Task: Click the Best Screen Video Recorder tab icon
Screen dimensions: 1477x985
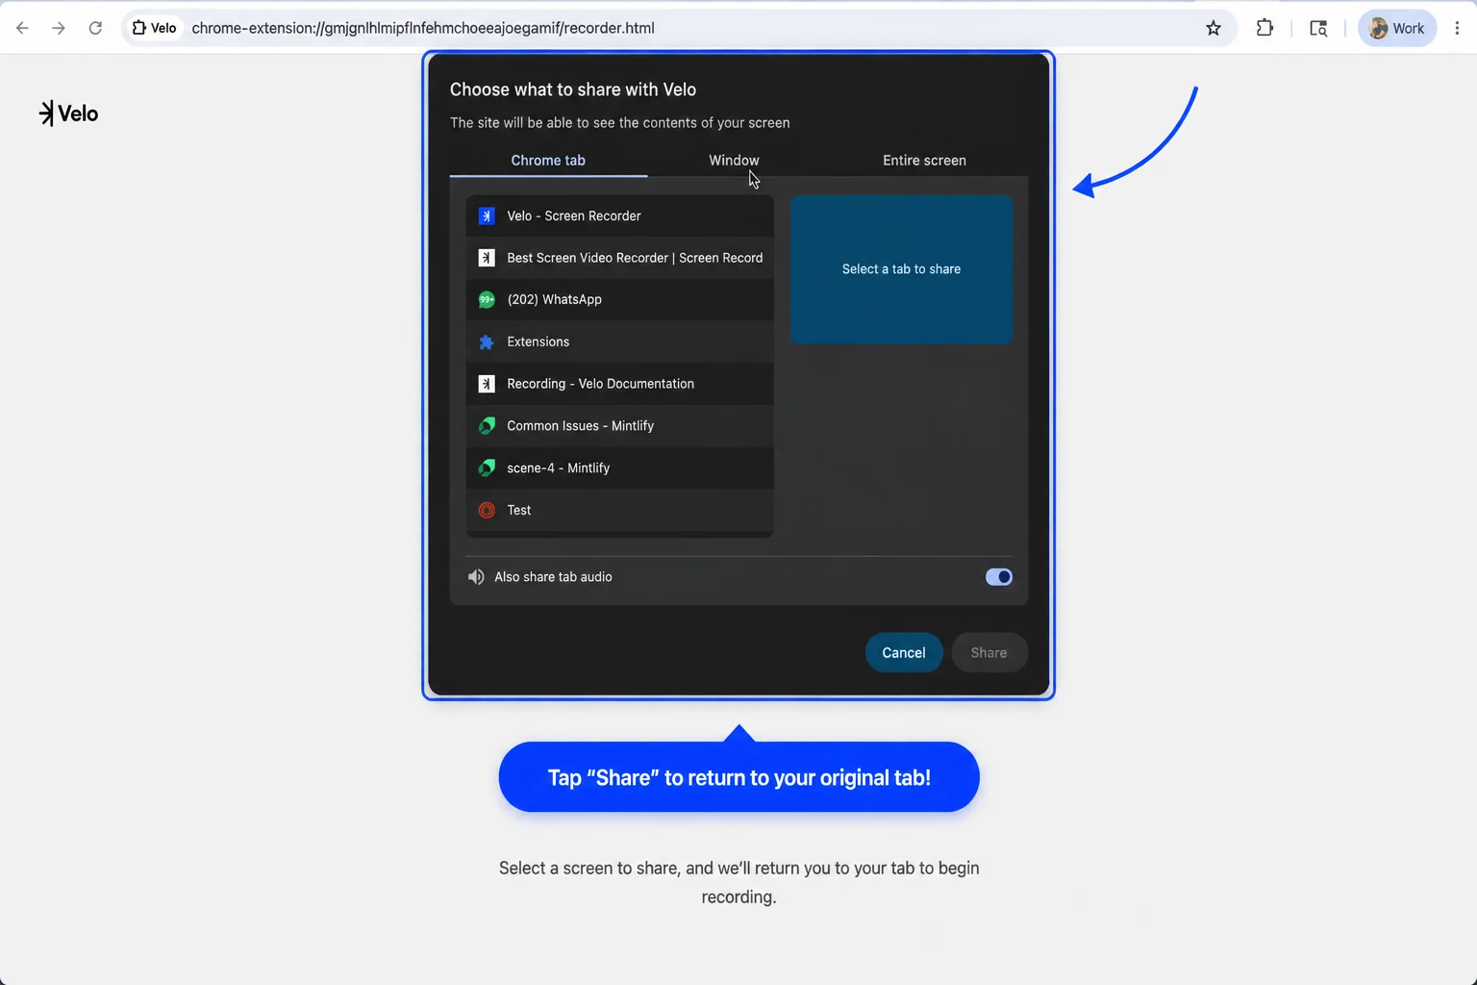Action: (487, 258)
